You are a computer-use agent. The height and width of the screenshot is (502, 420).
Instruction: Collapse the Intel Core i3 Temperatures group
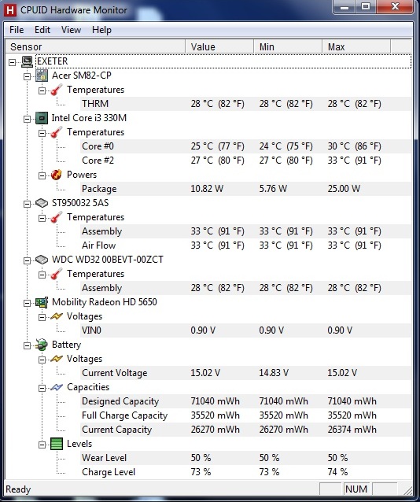coord(42,133)
